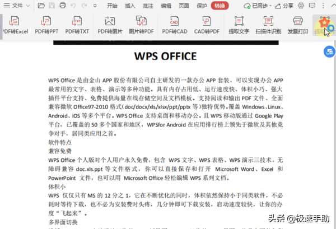336x229 pixels.
Task: Click the print icon in quick toolbar
Action: [63, 6]
